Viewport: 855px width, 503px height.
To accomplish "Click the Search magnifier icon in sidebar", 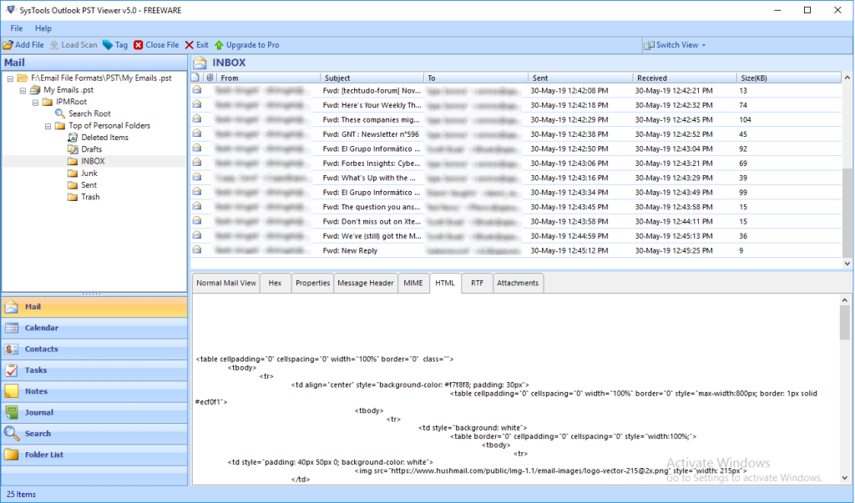I will tap(12, 434).
